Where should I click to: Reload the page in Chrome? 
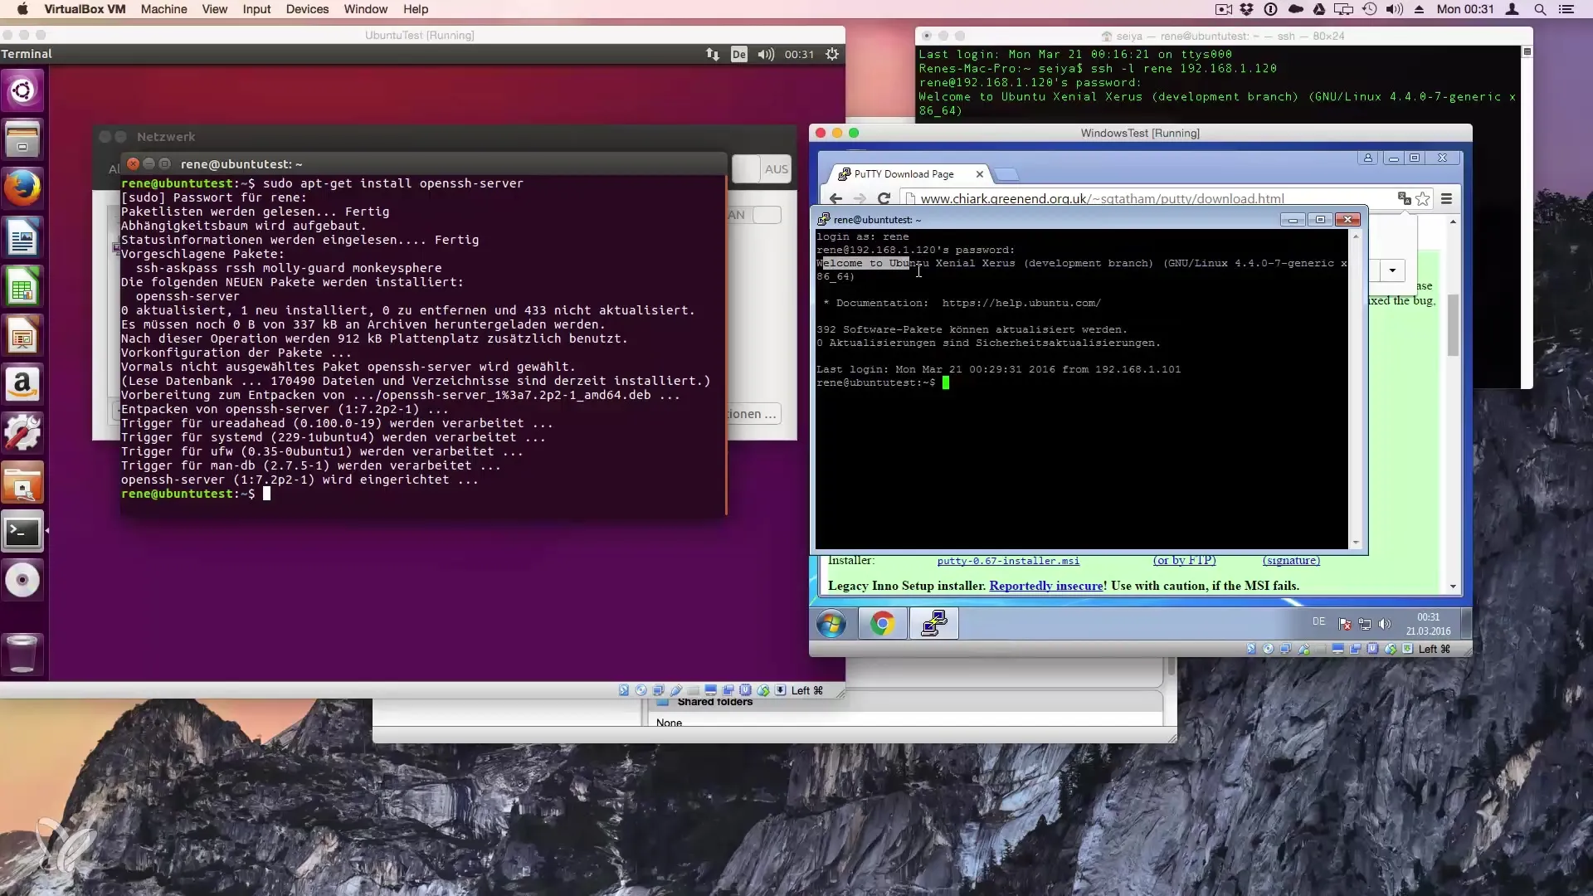(884, 198)
